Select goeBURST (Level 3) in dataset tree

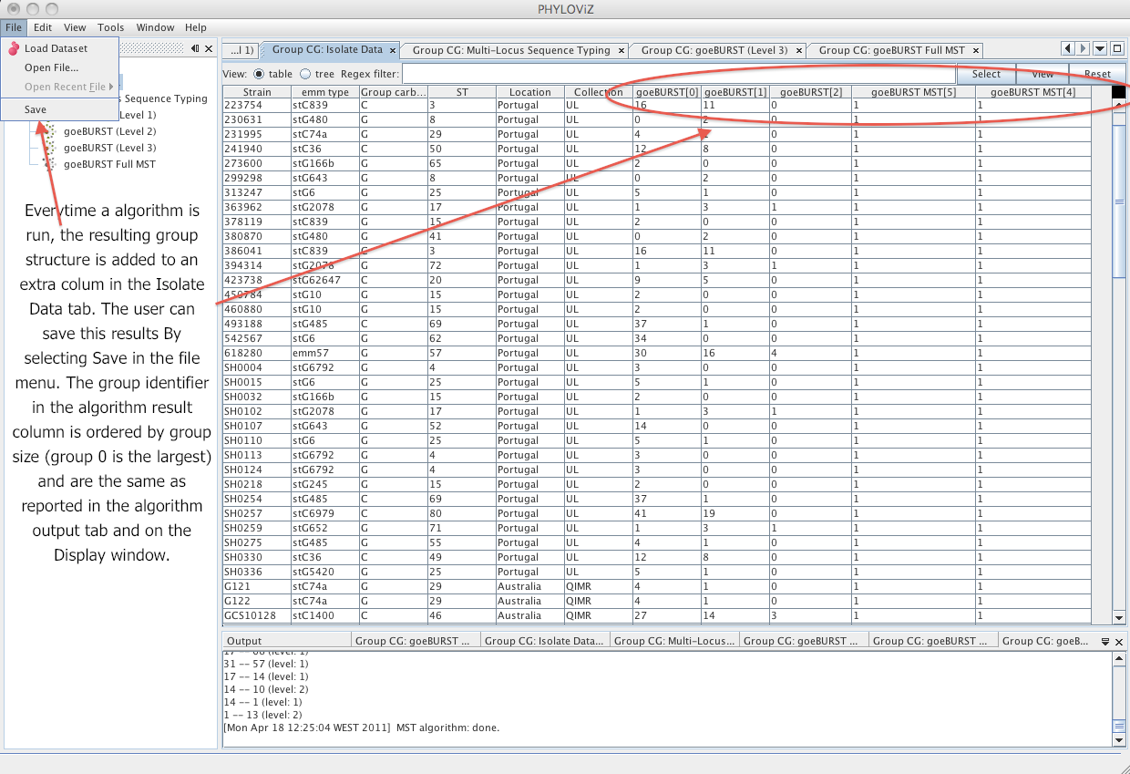109,148
